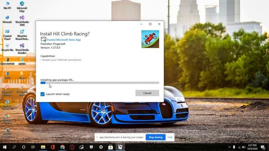
Task: Open Cortana from the taskbar
Action: point(24,147)
